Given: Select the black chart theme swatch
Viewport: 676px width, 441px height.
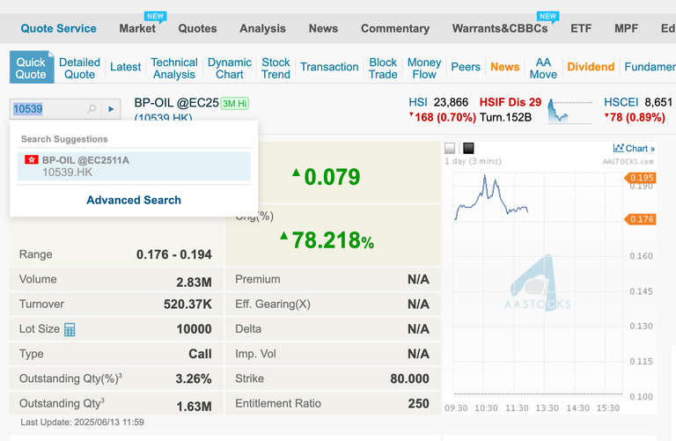Looking at the screenshot, I should (x=468, y=148).
